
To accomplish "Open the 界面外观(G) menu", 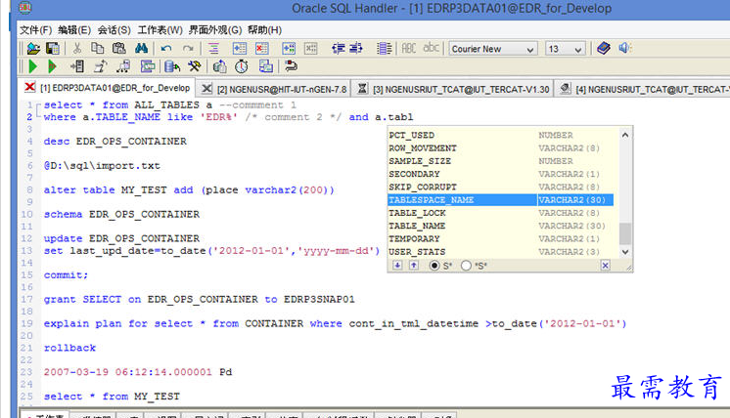I will pos(215,30).
